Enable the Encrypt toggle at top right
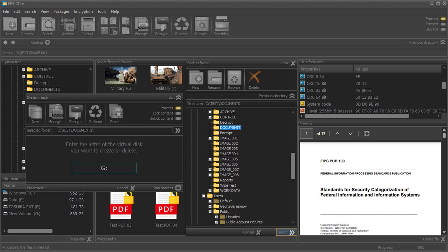 pyautogui.click(x=444, y=24)
